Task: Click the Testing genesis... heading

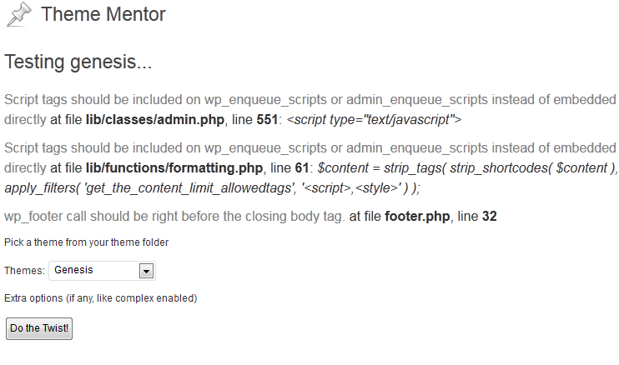Action: pyautogui.click(x=78, y=62)
